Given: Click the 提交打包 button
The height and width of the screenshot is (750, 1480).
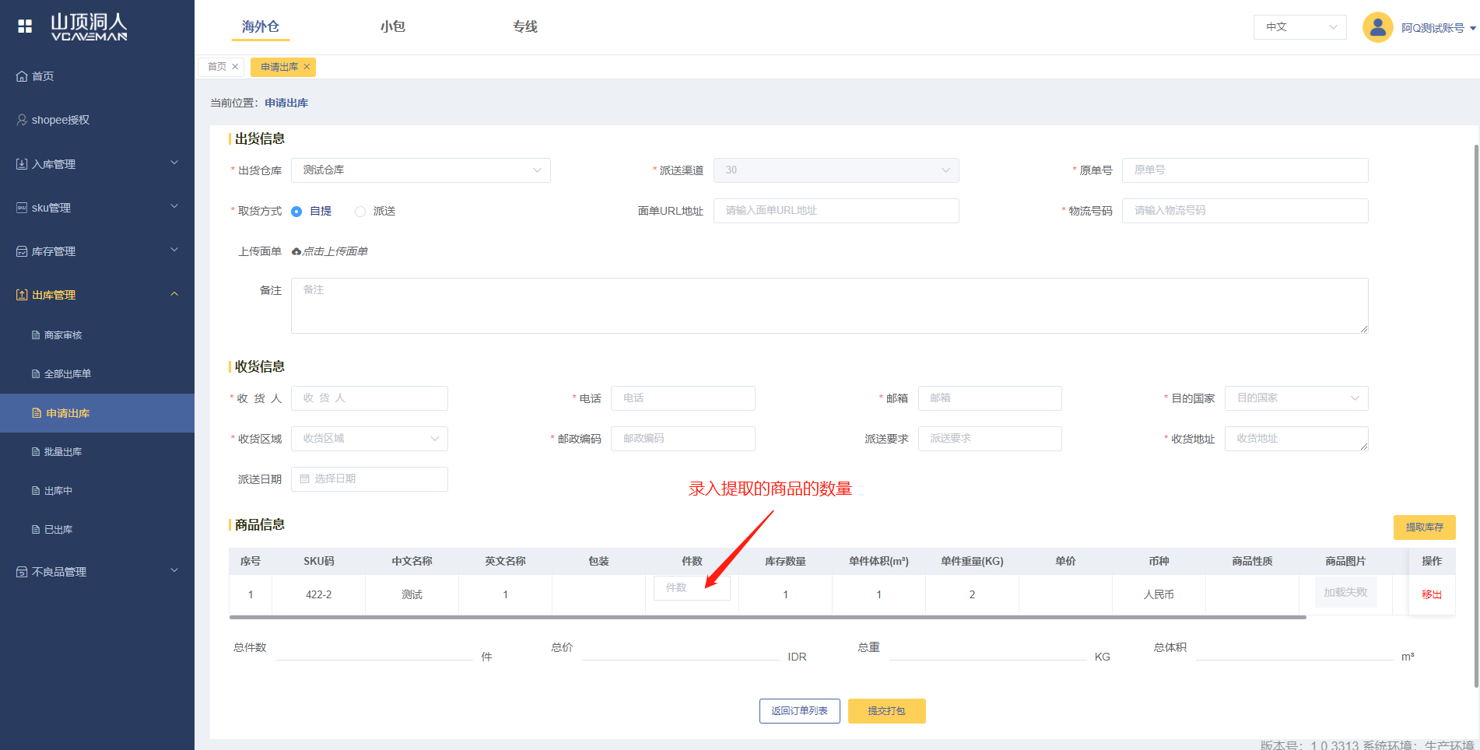Looking at the screenshot, I should click(886, 711).
